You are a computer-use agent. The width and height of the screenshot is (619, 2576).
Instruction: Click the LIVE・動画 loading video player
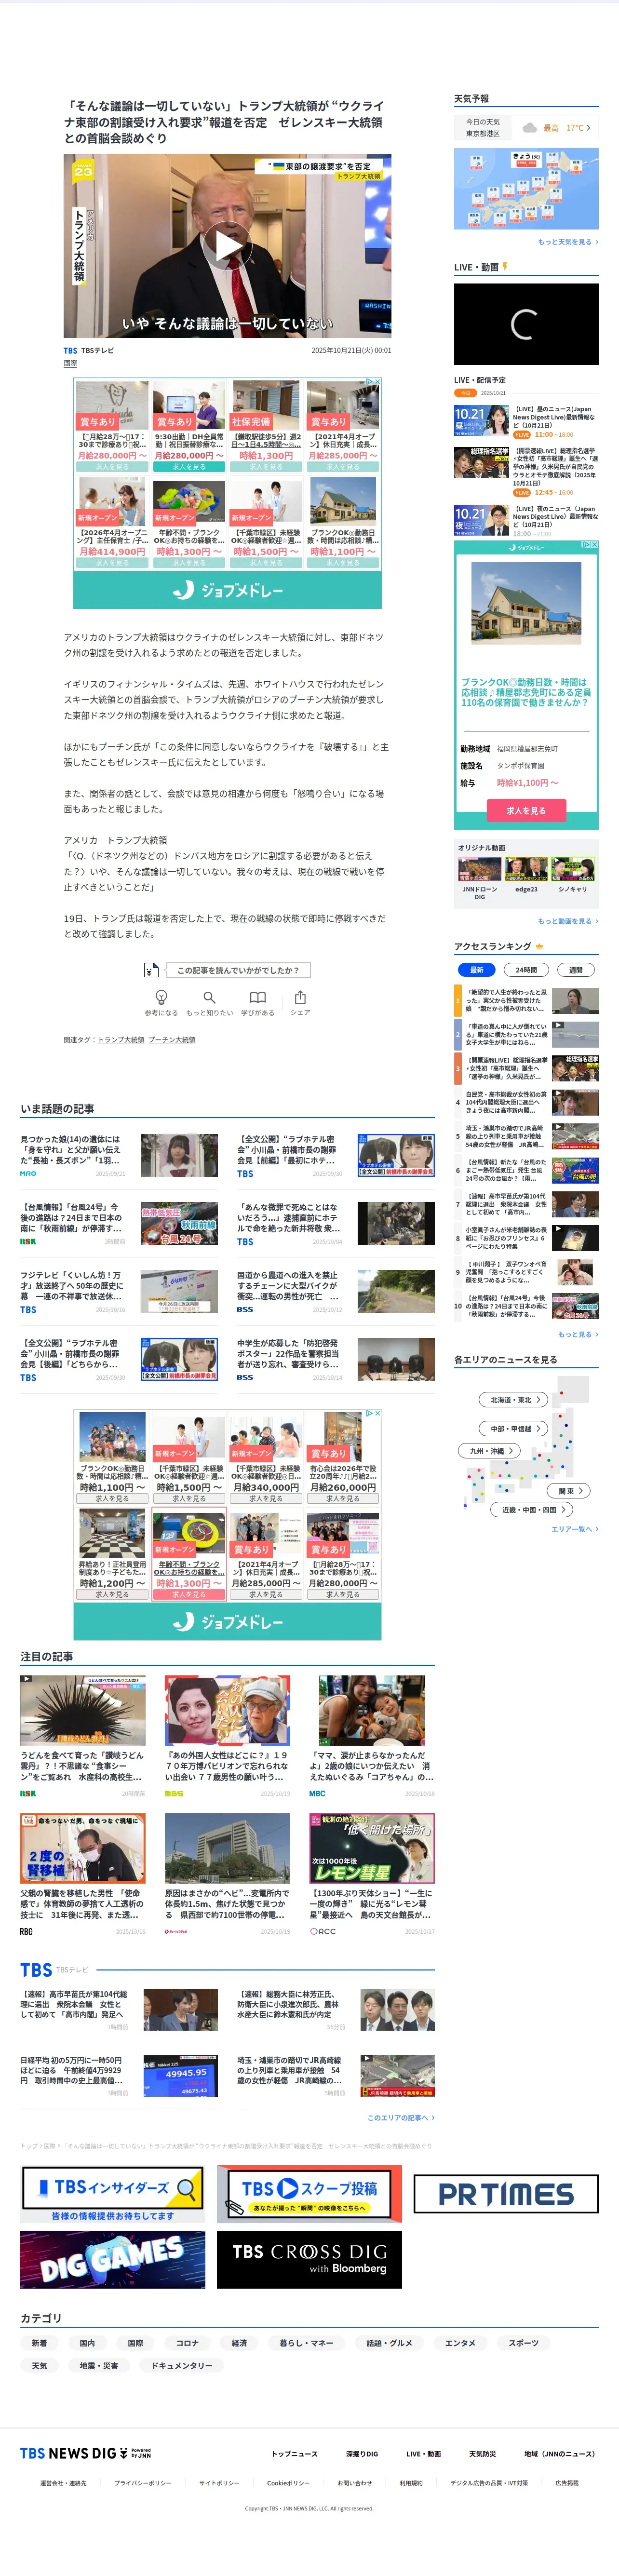(x=526, y=323)
